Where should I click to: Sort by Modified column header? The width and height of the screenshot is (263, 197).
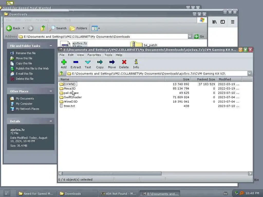click(229, 79)
